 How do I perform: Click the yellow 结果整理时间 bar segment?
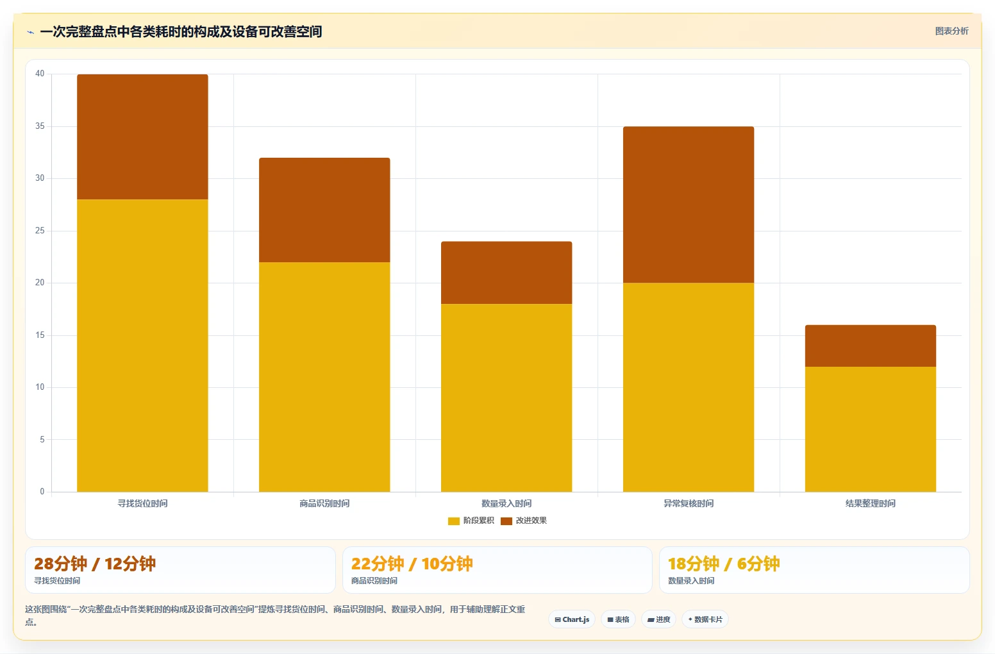[871, 429]
